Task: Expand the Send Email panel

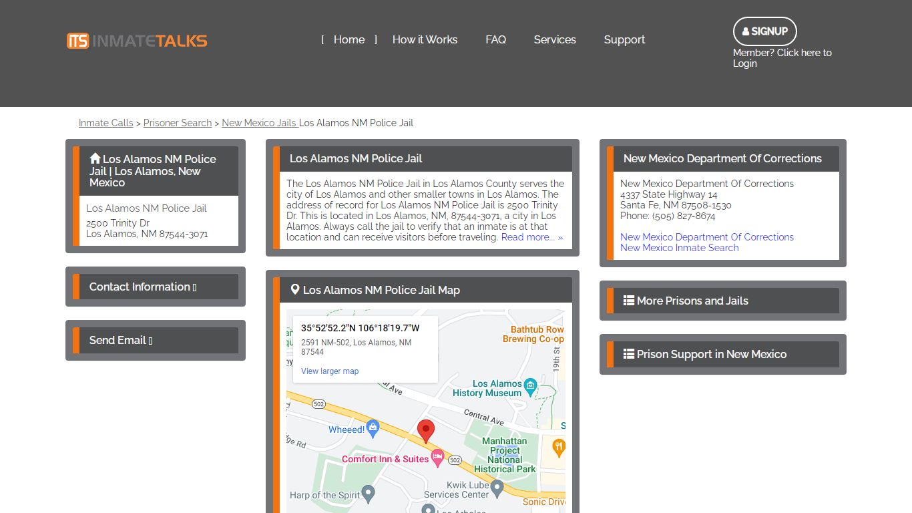Action: [156, 340]
